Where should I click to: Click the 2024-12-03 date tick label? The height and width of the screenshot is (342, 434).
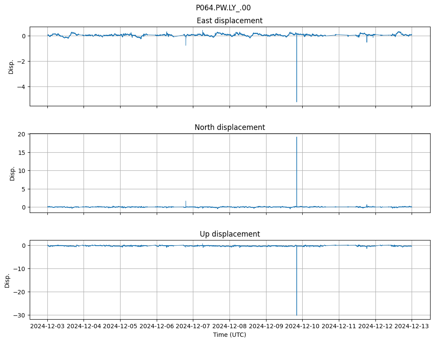tap(47, 326)
